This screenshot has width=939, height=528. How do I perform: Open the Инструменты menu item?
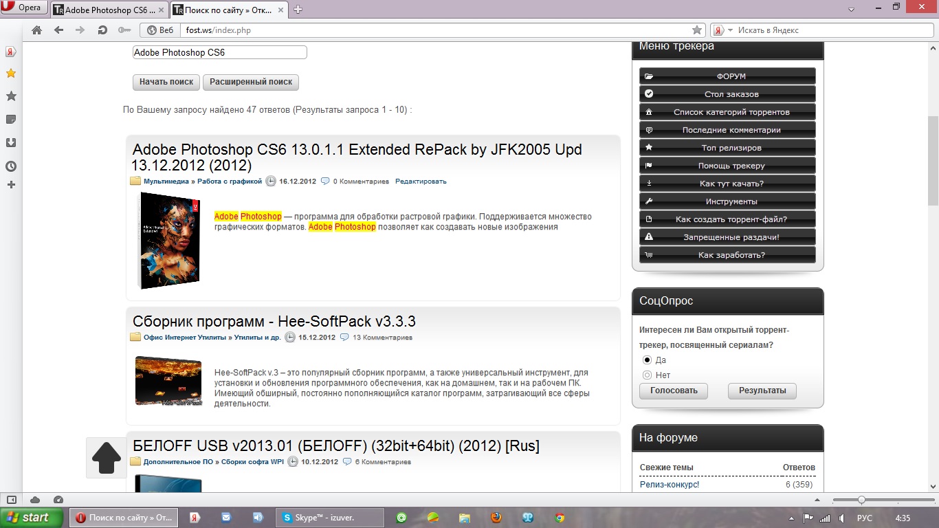coord(727,201)
